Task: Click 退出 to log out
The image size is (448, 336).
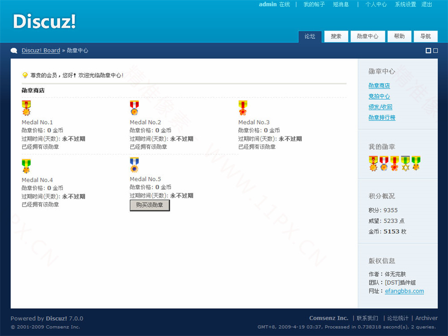Action: [x=426, y=4]
